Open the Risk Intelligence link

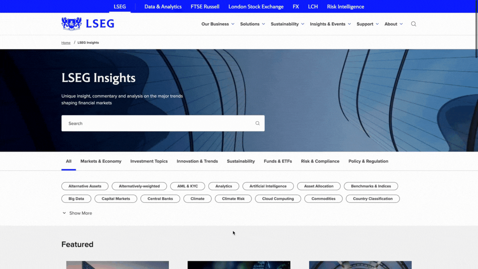coord(345,6)
